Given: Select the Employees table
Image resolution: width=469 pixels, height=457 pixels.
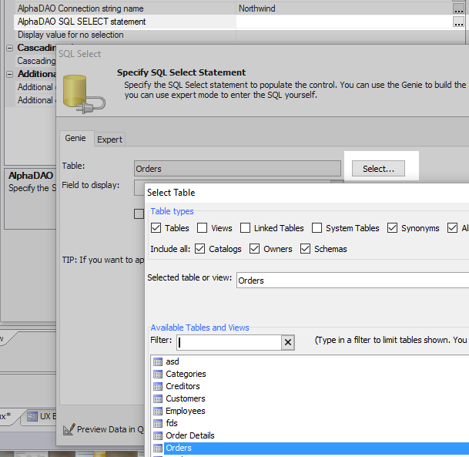Looking at the screenshot, I should pyautogui.click(x=186, y=411).
